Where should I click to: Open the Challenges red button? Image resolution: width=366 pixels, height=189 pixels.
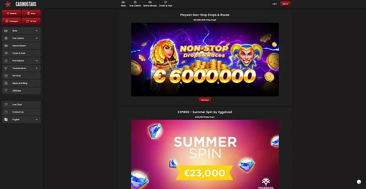tap(12, 21)
